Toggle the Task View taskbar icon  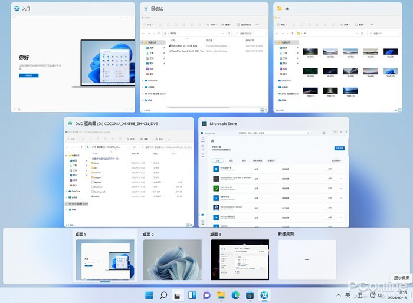178,295
